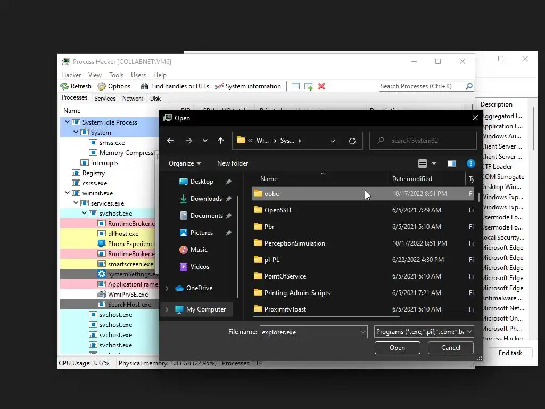Select Videos in the navigation pane
Screen dimensions: 545x409
[x=200, y=267]
